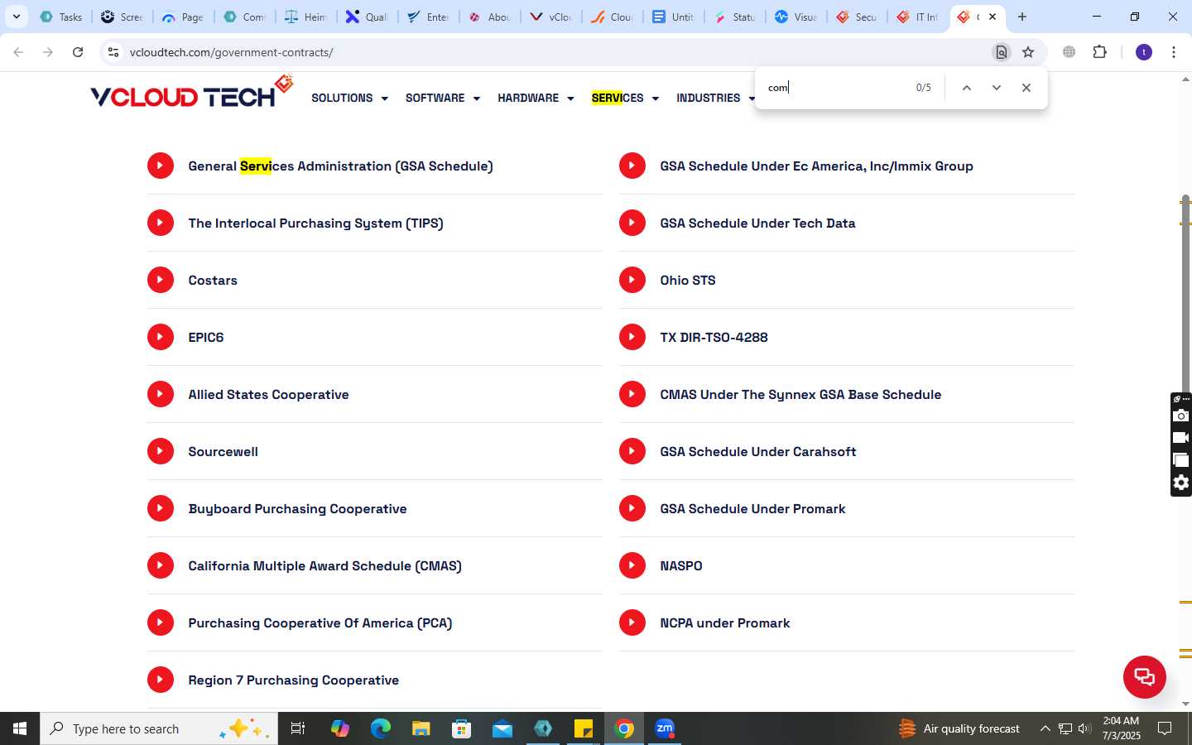Open the tab search dropdown arrow
The width and height of the screenshot is (1192, 745).
click(16, 17)
